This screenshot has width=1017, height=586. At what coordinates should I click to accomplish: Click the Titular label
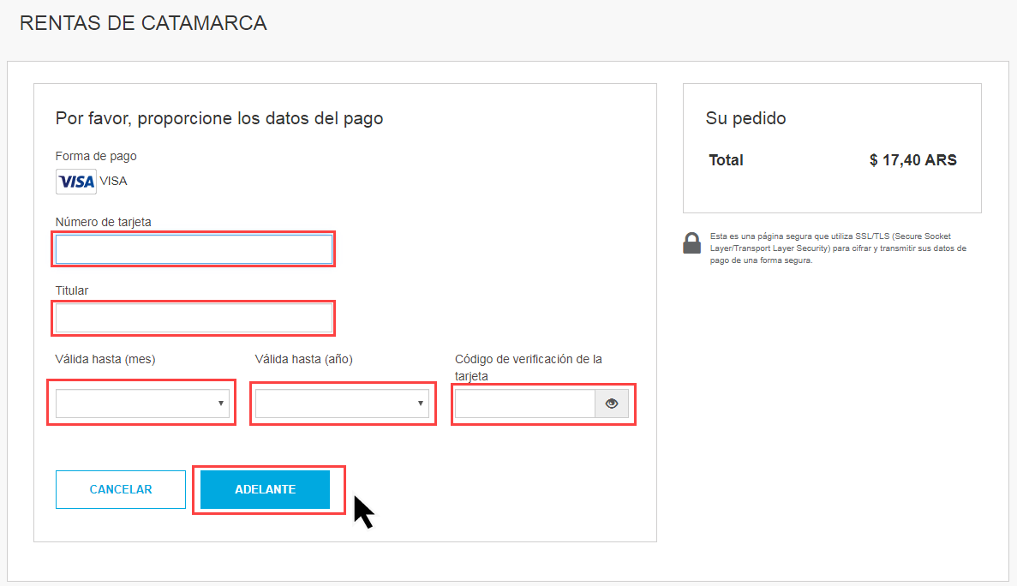[71, 290]
